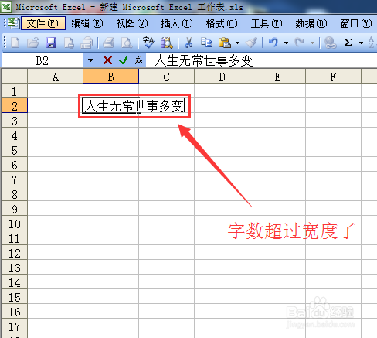Select row 2 header

[x=15, y=106]
